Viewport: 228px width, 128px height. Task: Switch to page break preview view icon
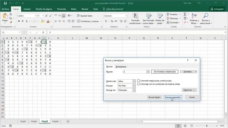(192, 126)
